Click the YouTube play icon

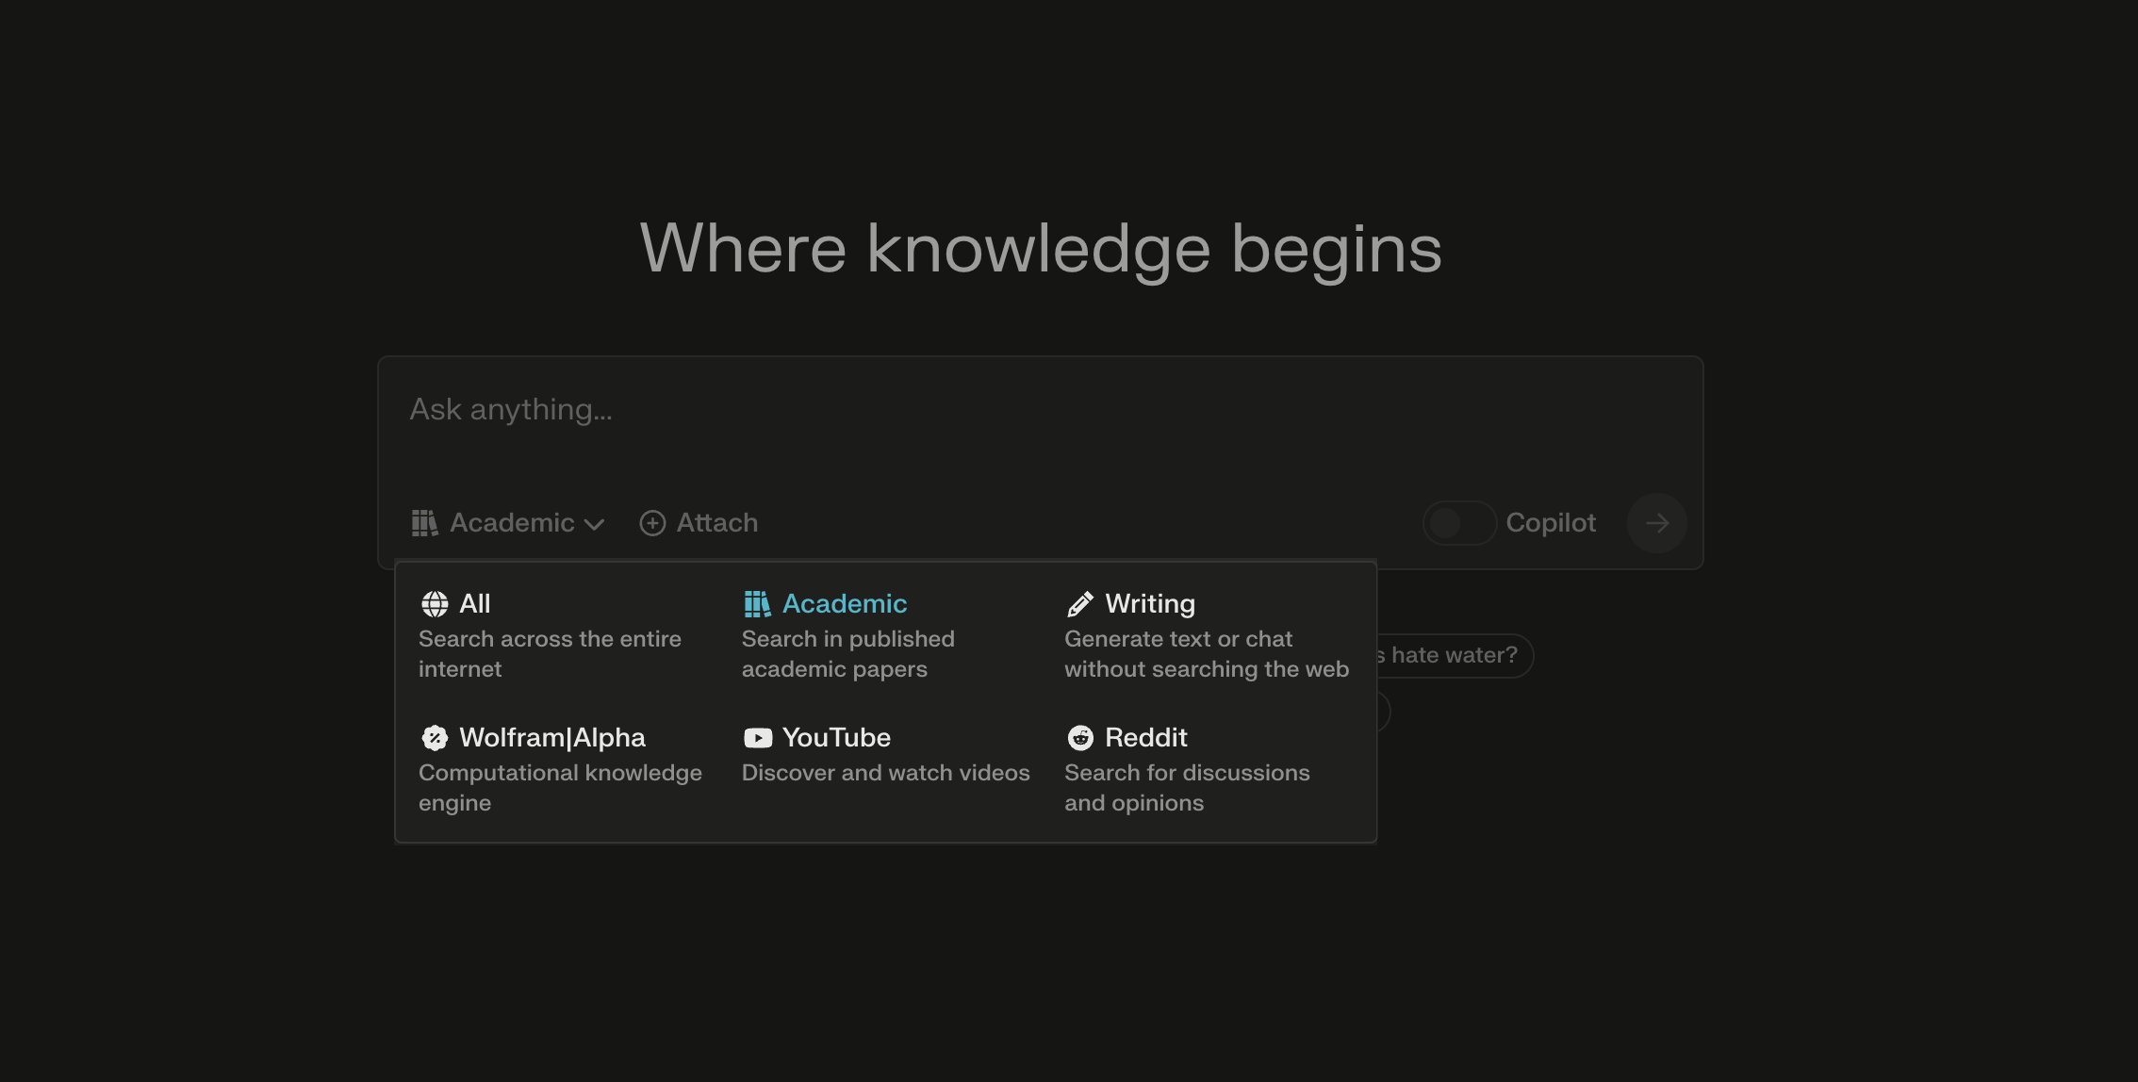coord(757,737)
